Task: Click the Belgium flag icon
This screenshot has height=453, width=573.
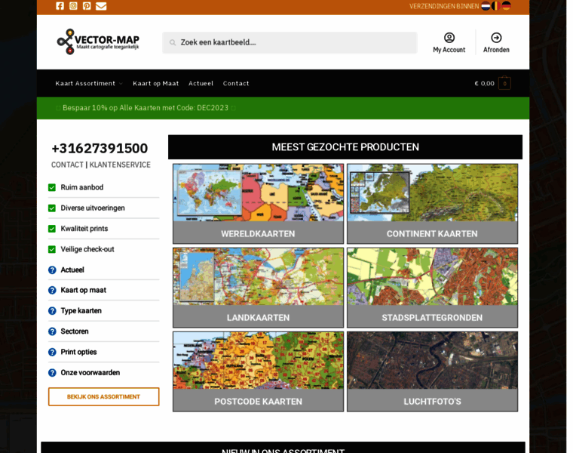Action: coord(496,6)
